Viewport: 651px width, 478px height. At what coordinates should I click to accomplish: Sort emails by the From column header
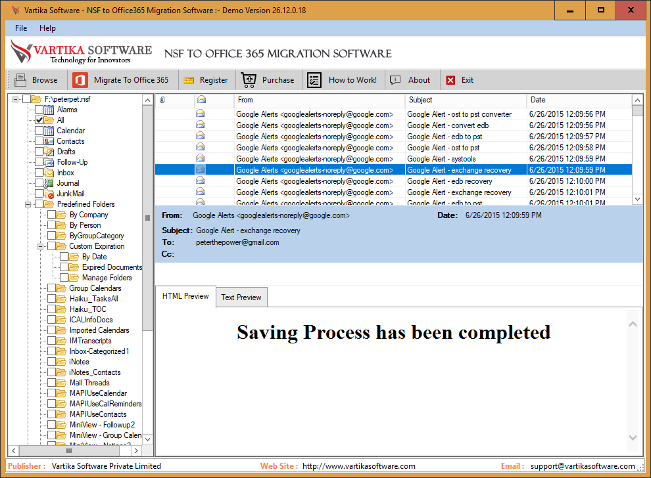[x=320, y=100]
